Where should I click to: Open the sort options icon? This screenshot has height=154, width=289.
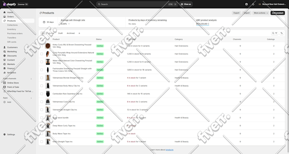click(x=281, y=33)
